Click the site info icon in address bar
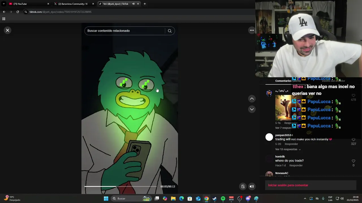362x203 pixels. coord(26,12)
